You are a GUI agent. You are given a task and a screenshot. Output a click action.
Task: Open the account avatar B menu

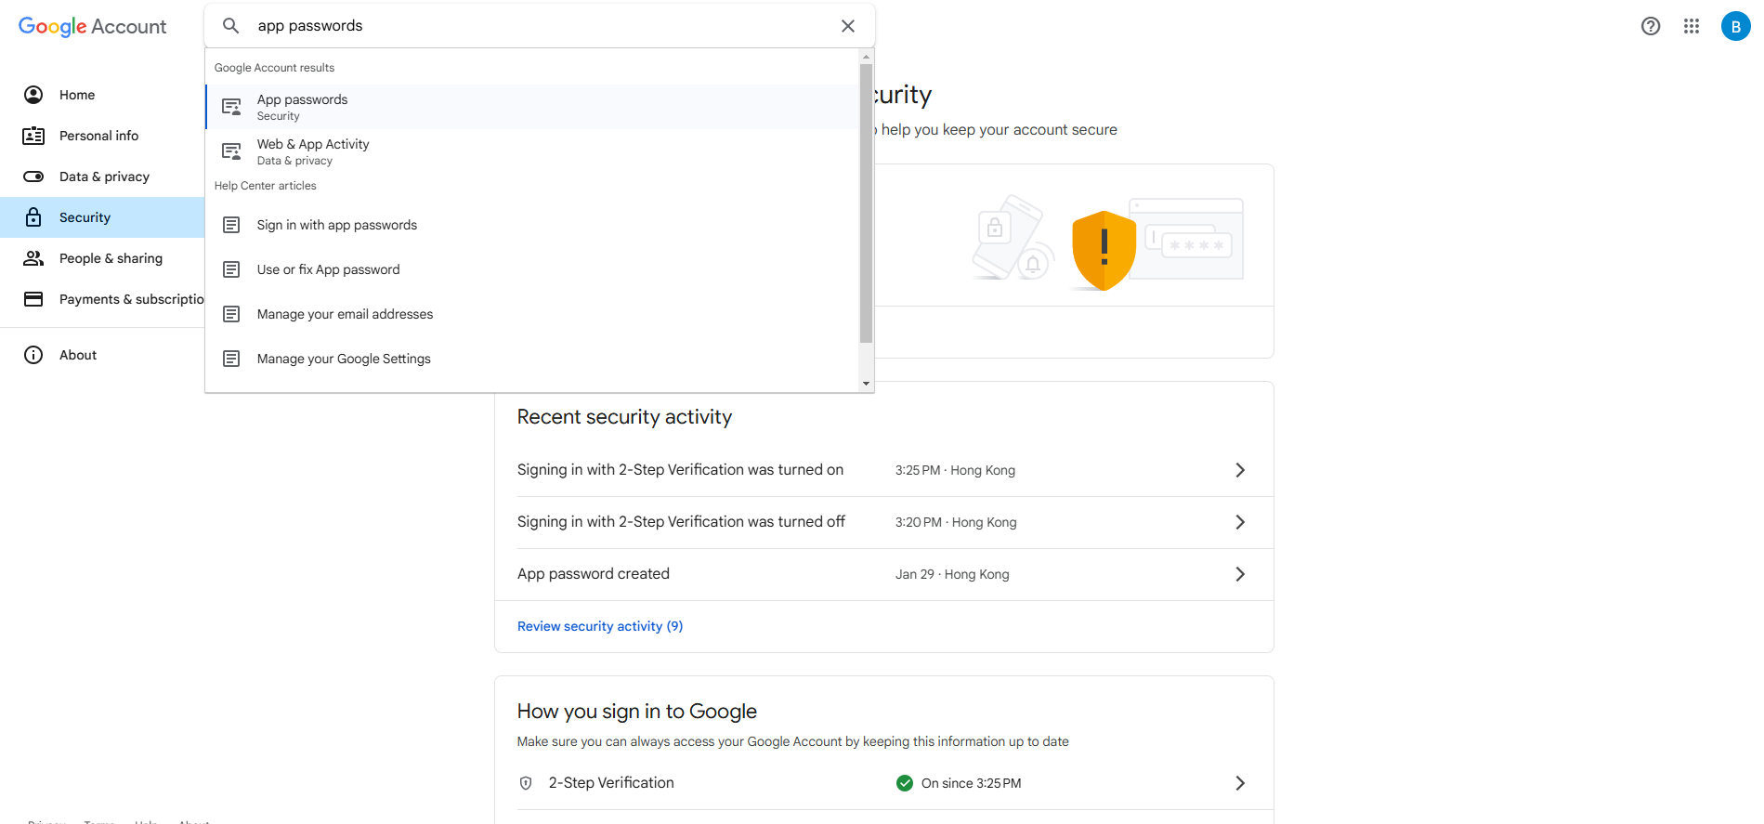(x=1734, y=26)
